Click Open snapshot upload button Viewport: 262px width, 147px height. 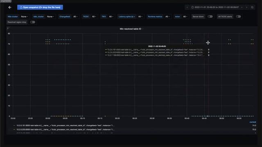coord(40,7)
